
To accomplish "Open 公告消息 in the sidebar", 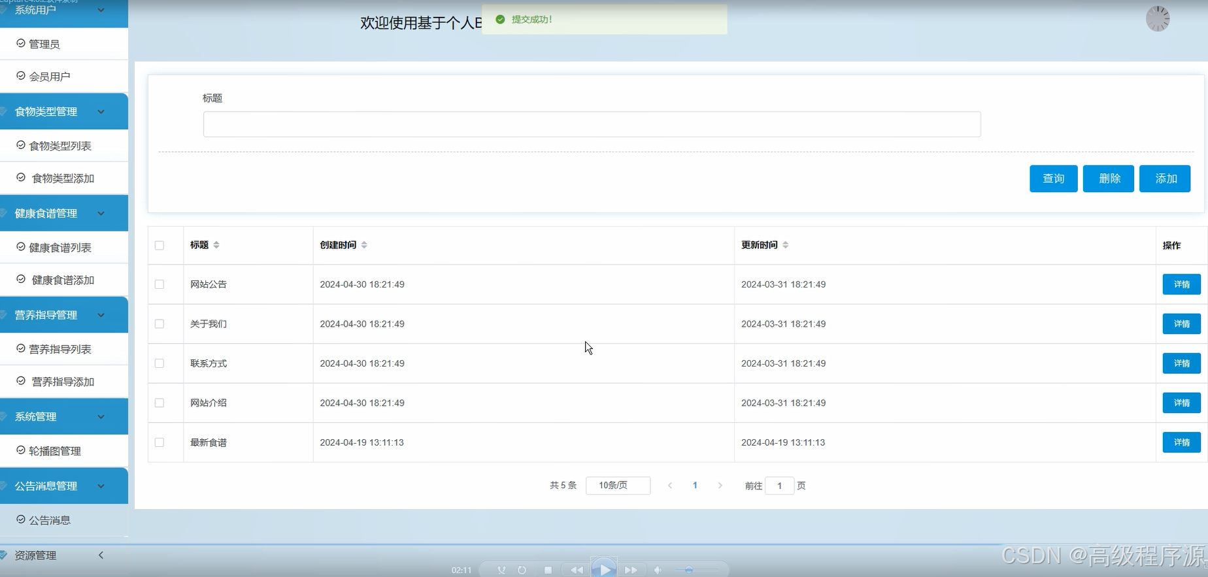I will click(64, 520).
